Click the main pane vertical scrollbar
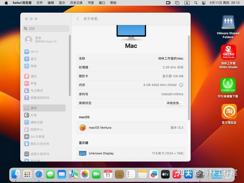The image size is (244, 183). (x=189, y=78)
